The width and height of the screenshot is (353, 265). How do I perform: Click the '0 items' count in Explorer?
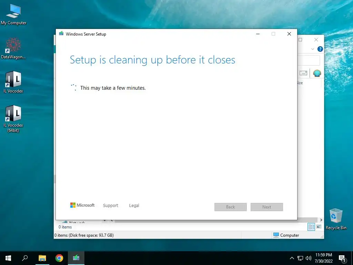coord(65,227)
